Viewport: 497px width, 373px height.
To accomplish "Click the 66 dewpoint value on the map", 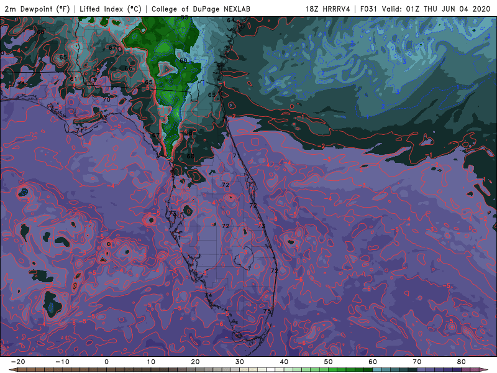I will tap(128, 68).
